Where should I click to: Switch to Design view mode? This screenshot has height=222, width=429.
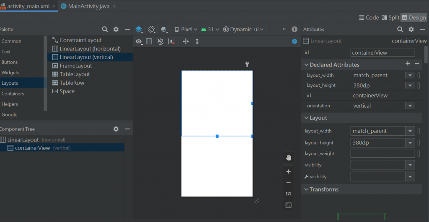413,18
